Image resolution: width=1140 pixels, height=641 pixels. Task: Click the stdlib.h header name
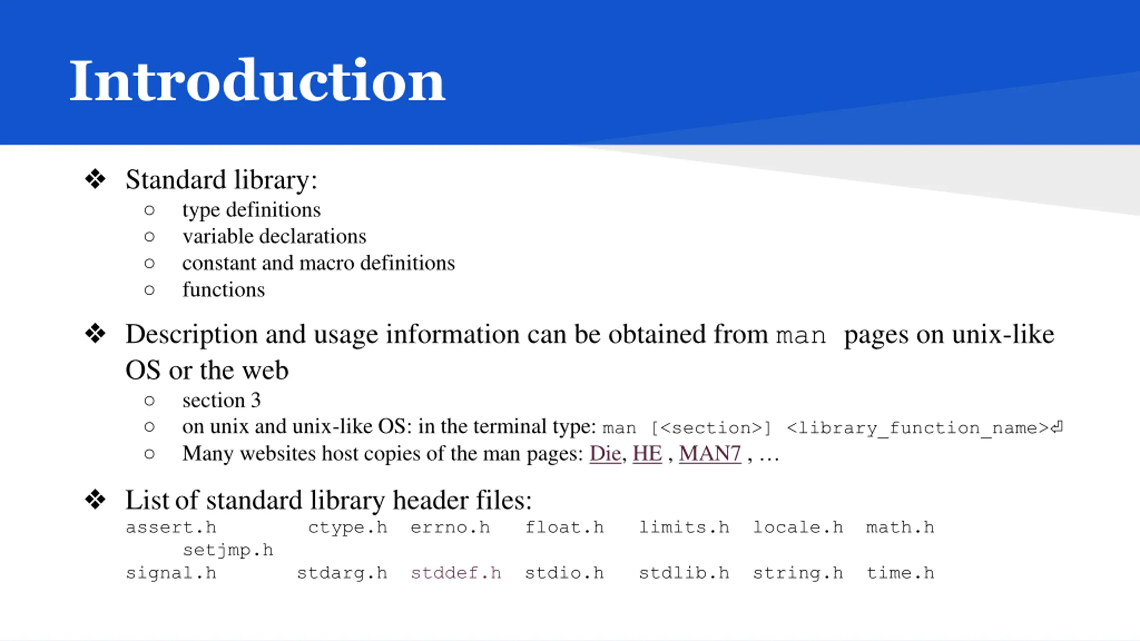(x=684, y=573)
